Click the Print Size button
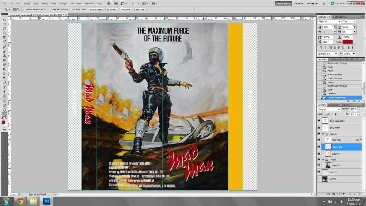 coord(140,10)
